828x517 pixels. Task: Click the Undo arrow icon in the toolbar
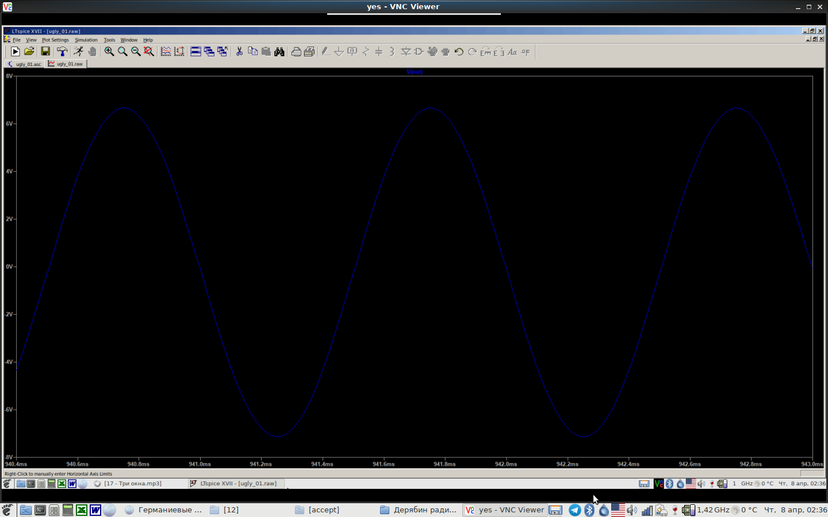[459, 52]
